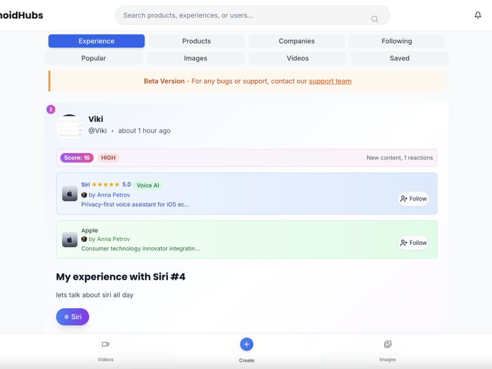Screen dimensions: 492x369
Task: Focus the search products field
Action: pyautogui.click(x=253, y=15)
